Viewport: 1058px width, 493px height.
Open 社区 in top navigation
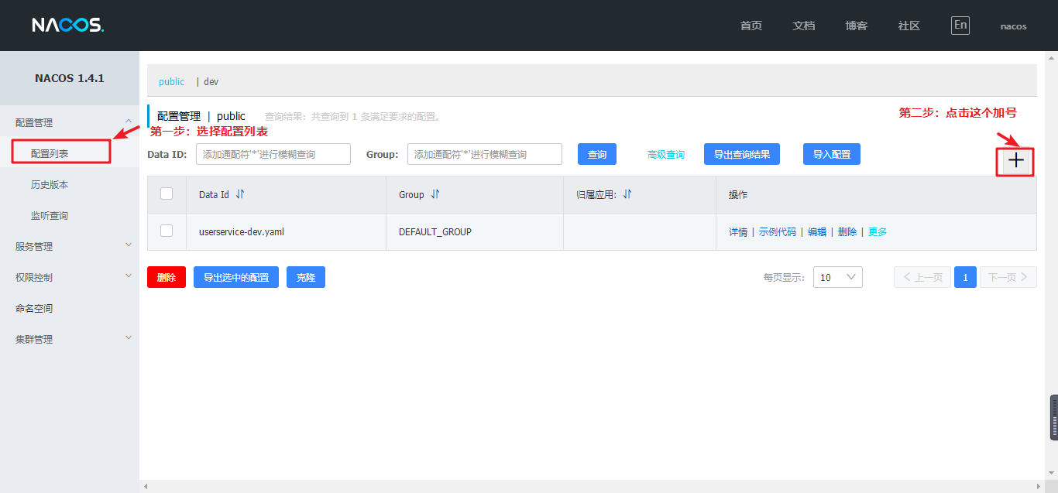coord(909,26)
